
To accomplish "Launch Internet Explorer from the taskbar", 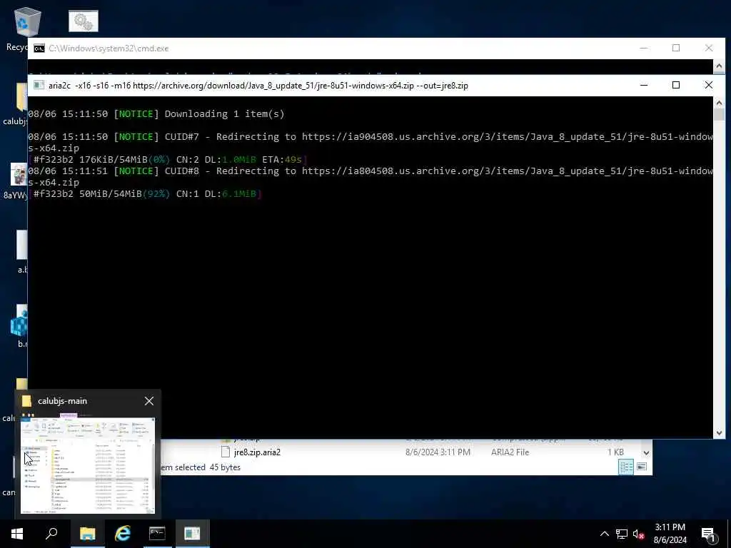I will [123, 534].
